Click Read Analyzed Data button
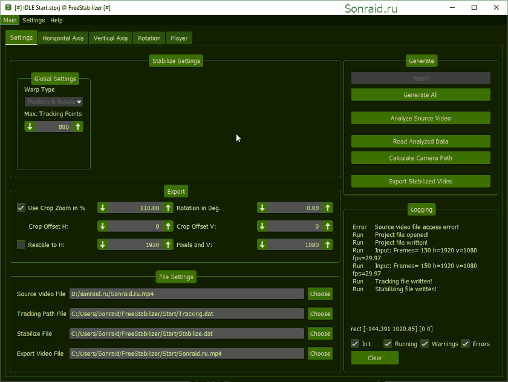 (x=420, y=142)
